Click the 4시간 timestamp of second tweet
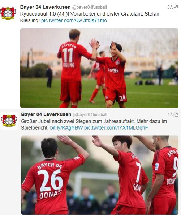The width and height of the screenshot is (181, 215). [173, 115]
